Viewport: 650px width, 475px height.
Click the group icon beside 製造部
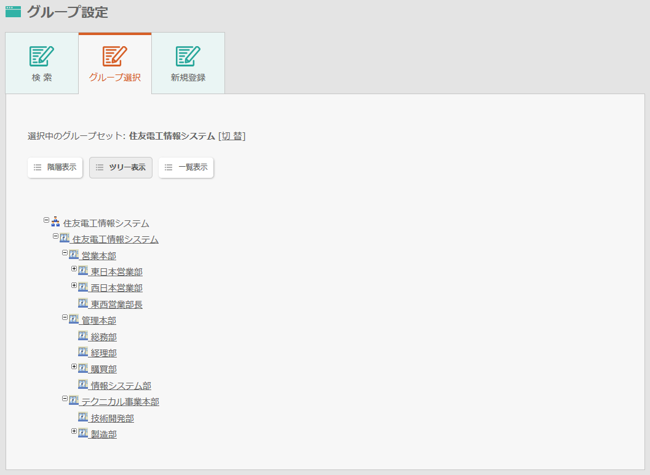click(83, 433)
